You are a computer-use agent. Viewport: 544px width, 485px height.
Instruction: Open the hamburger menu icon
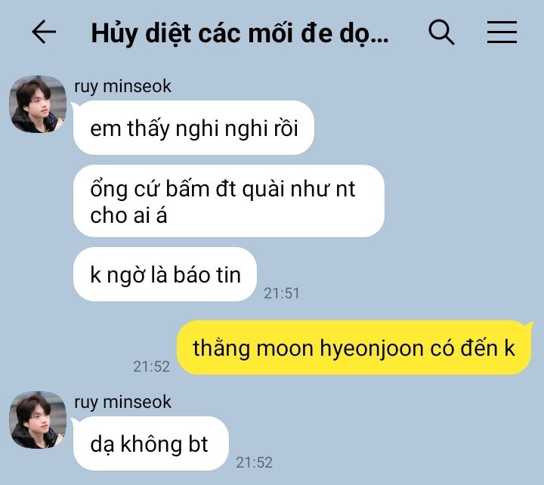(x=502, y=32)
